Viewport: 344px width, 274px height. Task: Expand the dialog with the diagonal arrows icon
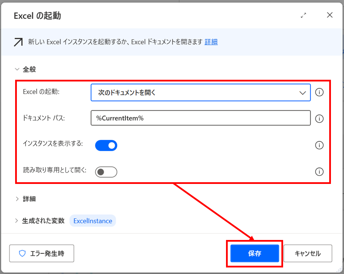(x=303, y=15)
